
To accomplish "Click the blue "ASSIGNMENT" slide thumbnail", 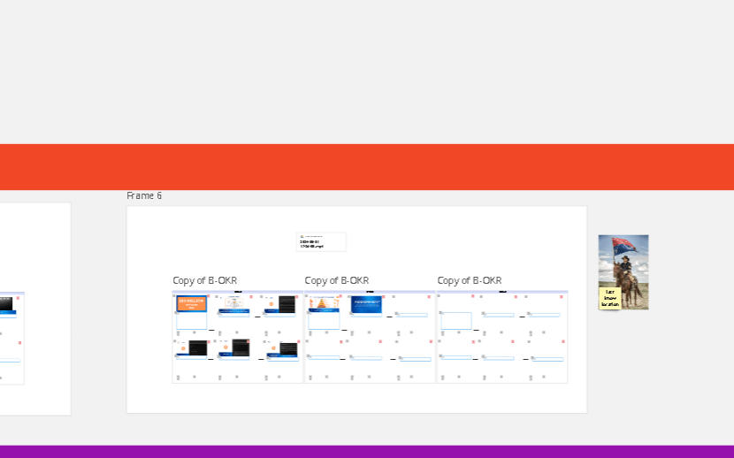I will point(366,304).
